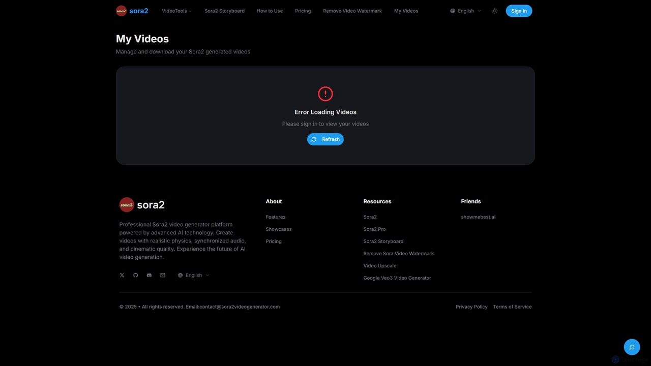The height and width of the screenshot is (366, 651).
Task: Open Remove Video Watermark in the header
Action: tap(352, 11)
